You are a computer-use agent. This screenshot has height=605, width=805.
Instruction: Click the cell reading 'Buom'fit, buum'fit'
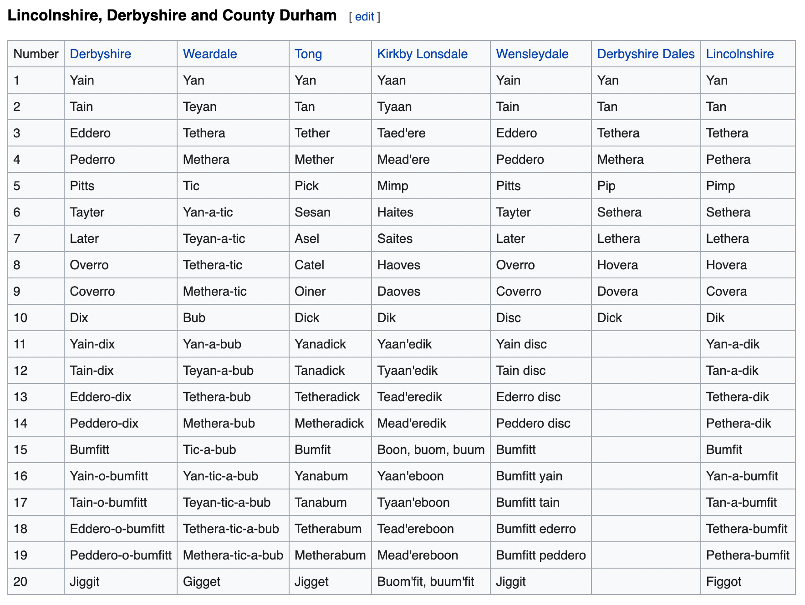tap(431, 582)
